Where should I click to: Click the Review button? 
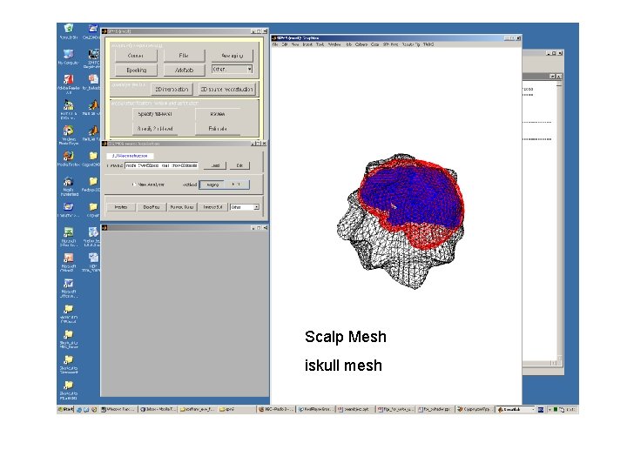[x=218, y=114]
